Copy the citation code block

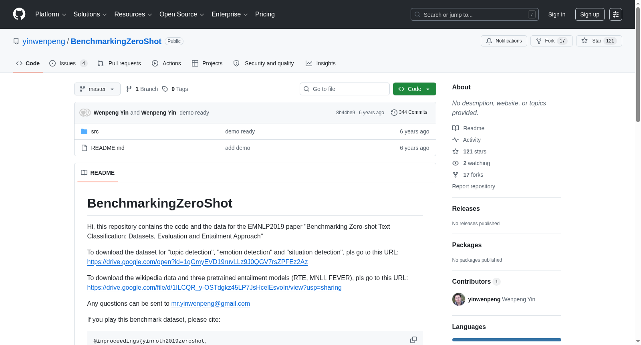pos(413,340)
